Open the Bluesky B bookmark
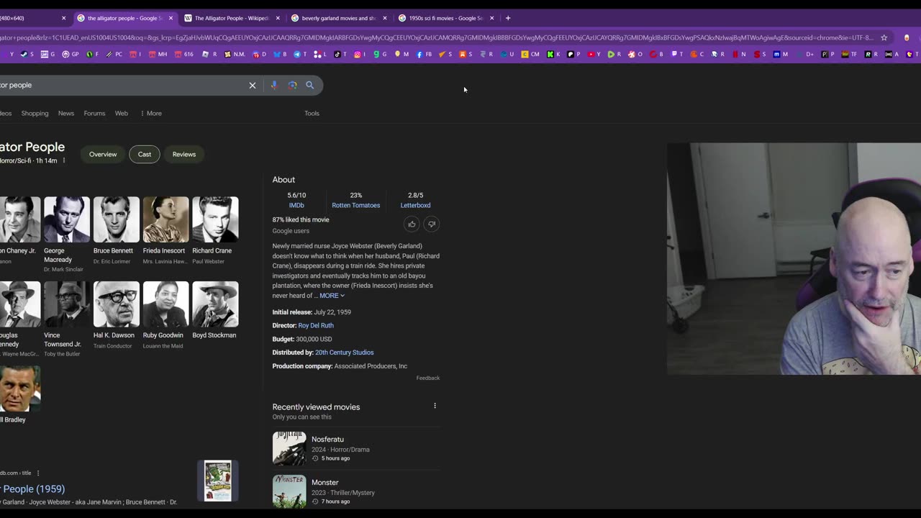 [280, 54]
